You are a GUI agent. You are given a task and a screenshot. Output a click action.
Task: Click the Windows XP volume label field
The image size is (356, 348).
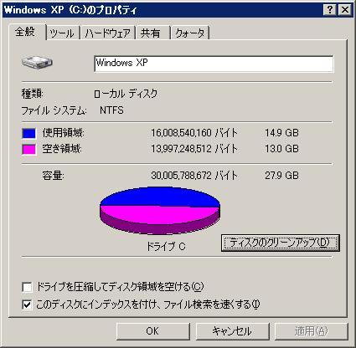click(214, 64)
